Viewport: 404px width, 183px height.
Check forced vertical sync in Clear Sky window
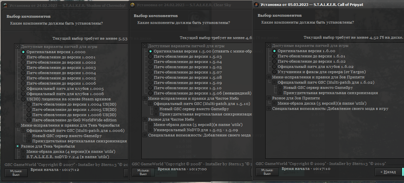coord(156,114)
